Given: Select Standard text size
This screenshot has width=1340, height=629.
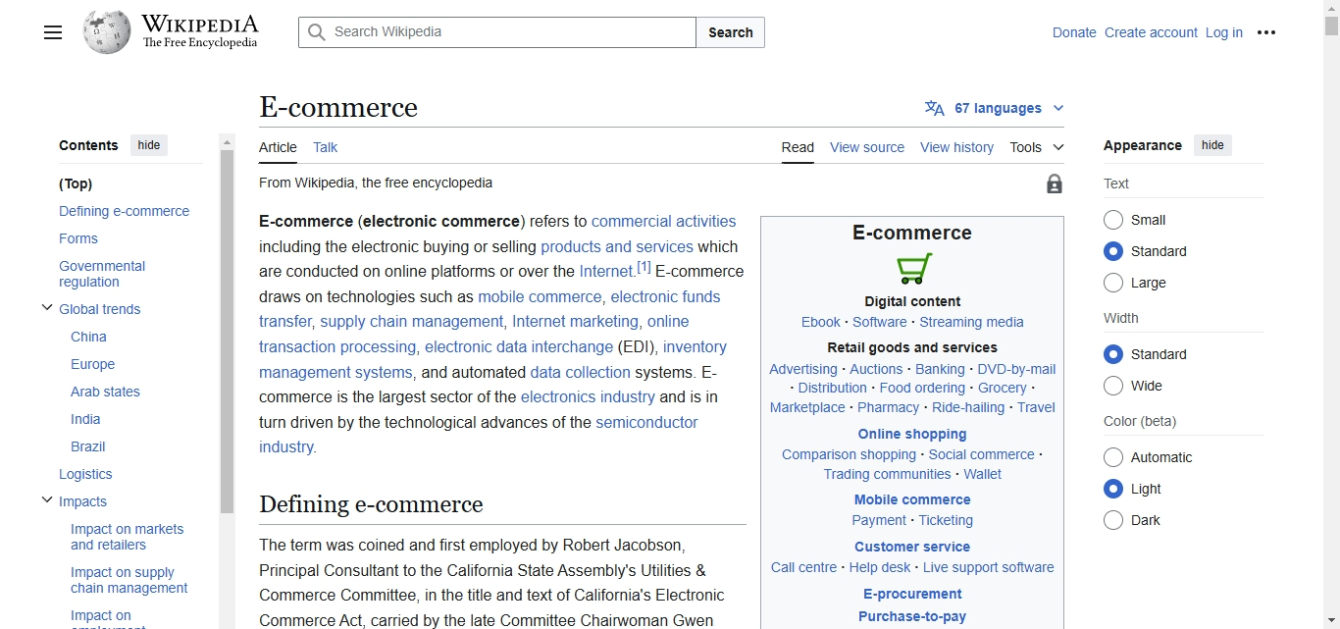Looking at the screenshot, I should pos(1113,251).
